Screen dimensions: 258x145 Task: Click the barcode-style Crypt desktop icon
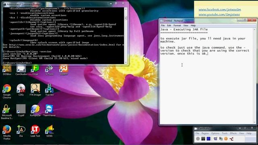click(21, 110)
